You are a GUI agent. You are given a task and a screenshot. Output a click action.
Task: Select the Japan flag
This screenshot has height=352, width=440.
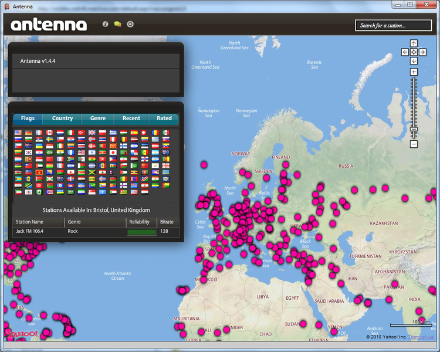pyautogui.click(x=113, y=153)
